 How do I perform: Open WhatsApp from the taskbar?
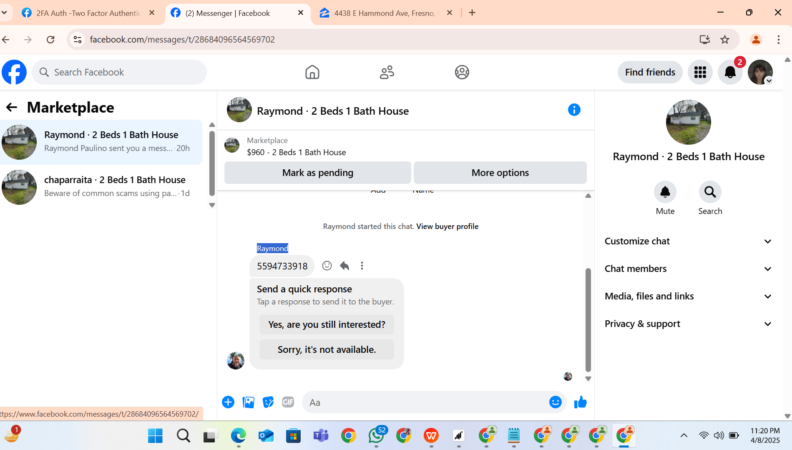[376, 435]
